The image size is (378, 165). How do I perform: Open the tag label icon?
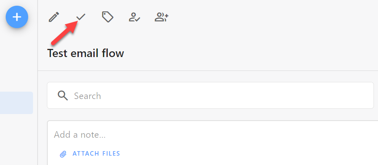[108, 17]
